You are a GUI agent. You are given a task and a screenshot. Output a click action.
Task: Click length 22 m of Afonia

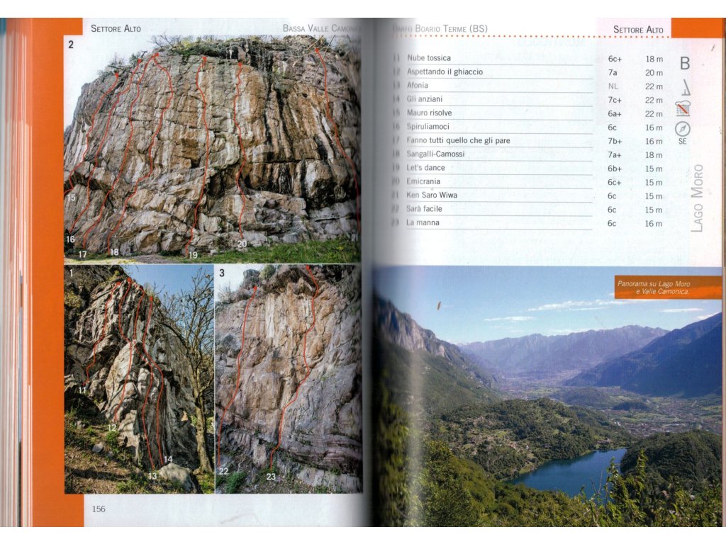[654, 86]
